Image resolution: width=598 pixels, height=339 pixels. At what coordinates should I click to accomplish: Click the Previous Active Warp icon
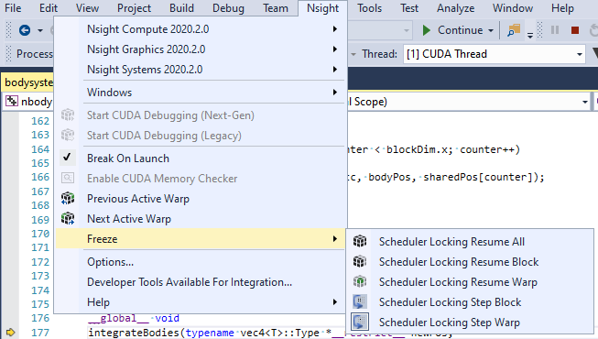(68, 199)
